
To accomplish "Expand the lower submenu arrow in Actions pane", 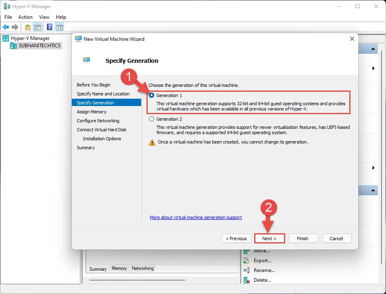I will [373, 168].
